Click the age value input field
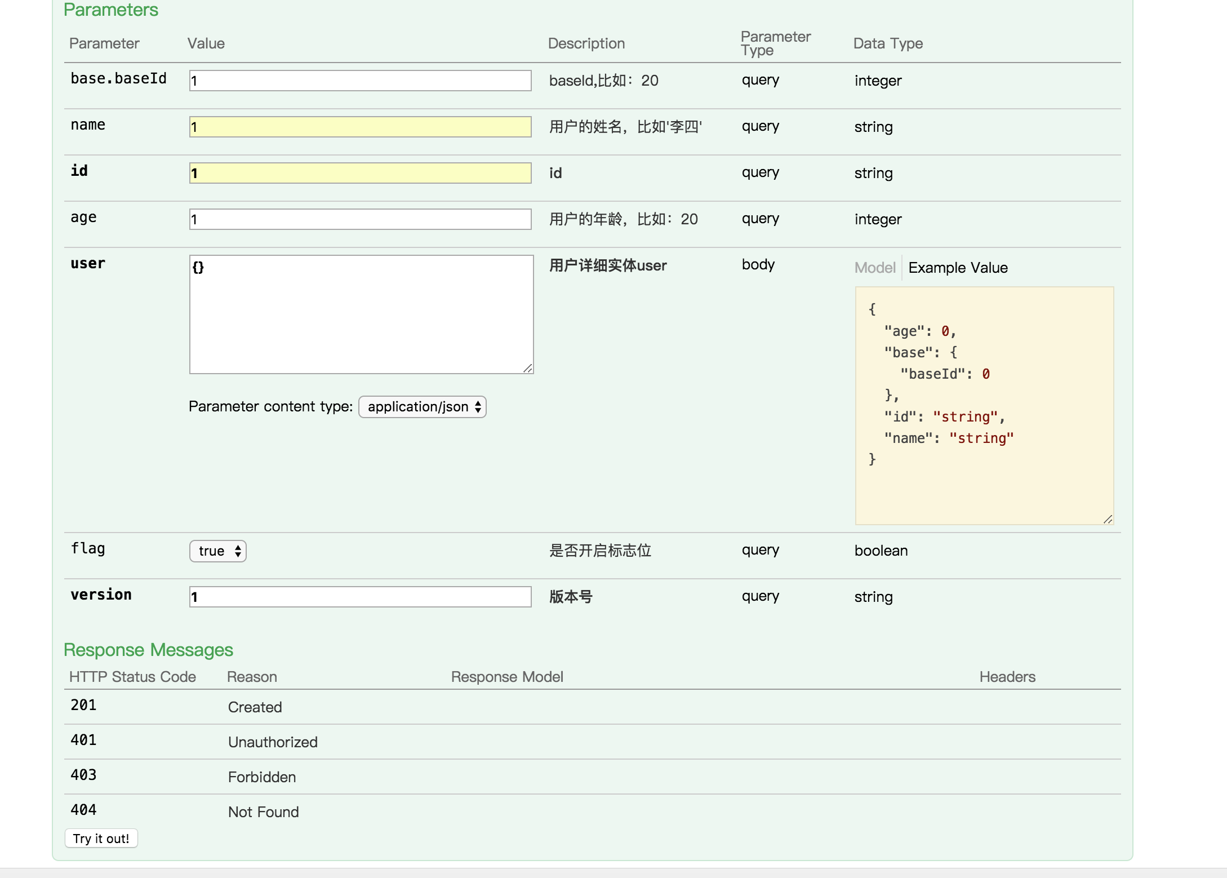1227x878 pixels. click(x=360, y=219)
